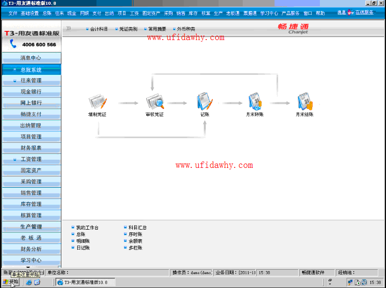Viewport: 386px width, 288px height.
Task: Launch the Internet Explorer quick launch icon
Action: tap(29, 282)
